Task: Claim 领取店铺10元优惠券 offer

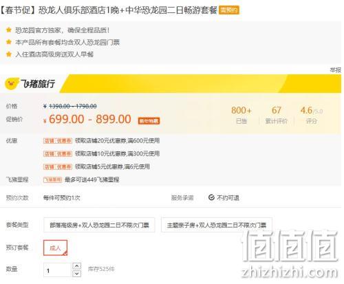Action: (117, 153)
